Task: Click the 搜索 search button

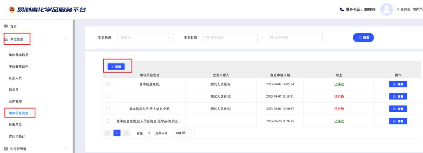Action: click(363, 38)
